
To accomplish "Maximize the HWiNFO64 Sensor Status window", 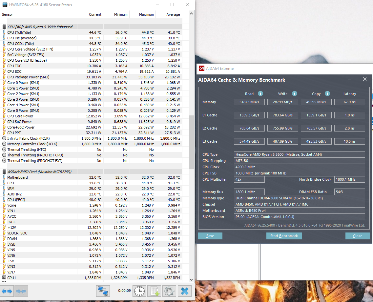I will 172,5.
